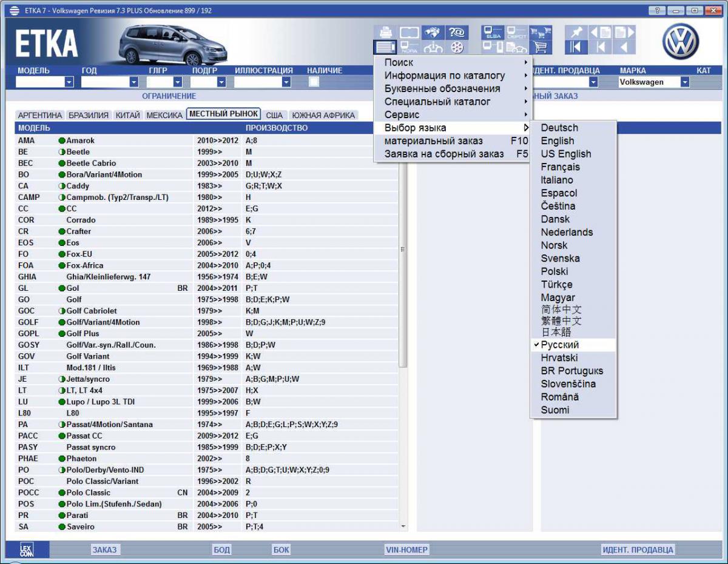Select the Amarok row
728x564 pixels.
207,141
